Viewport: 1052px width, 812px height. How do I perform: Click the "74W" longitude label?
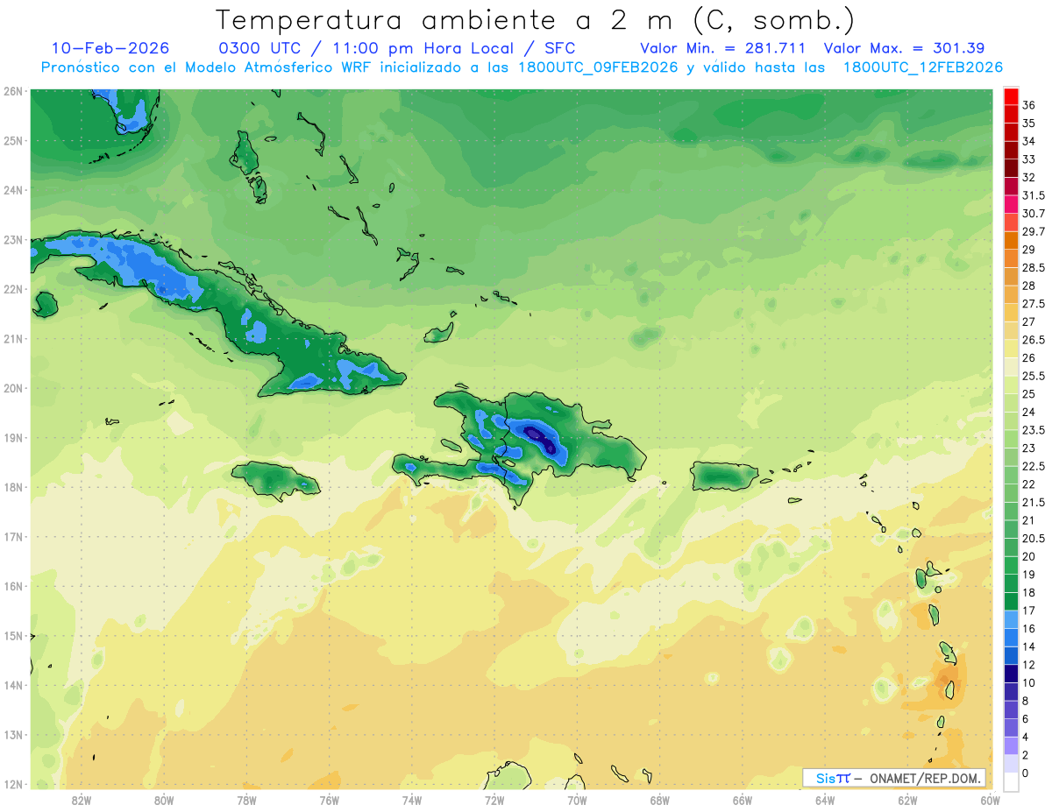(x=412, y=801)
